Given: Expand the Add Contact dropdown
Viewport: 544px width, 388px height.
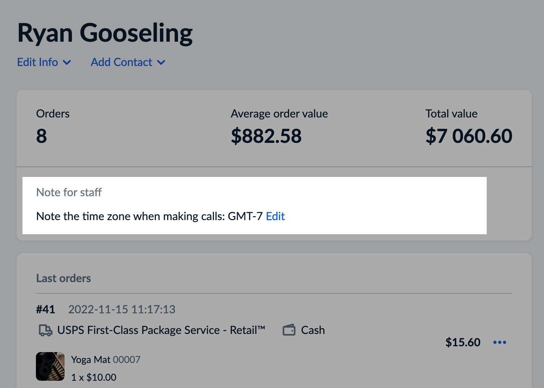Looking at the screenshot, I should pyautogui.click(x=121, y=62).
